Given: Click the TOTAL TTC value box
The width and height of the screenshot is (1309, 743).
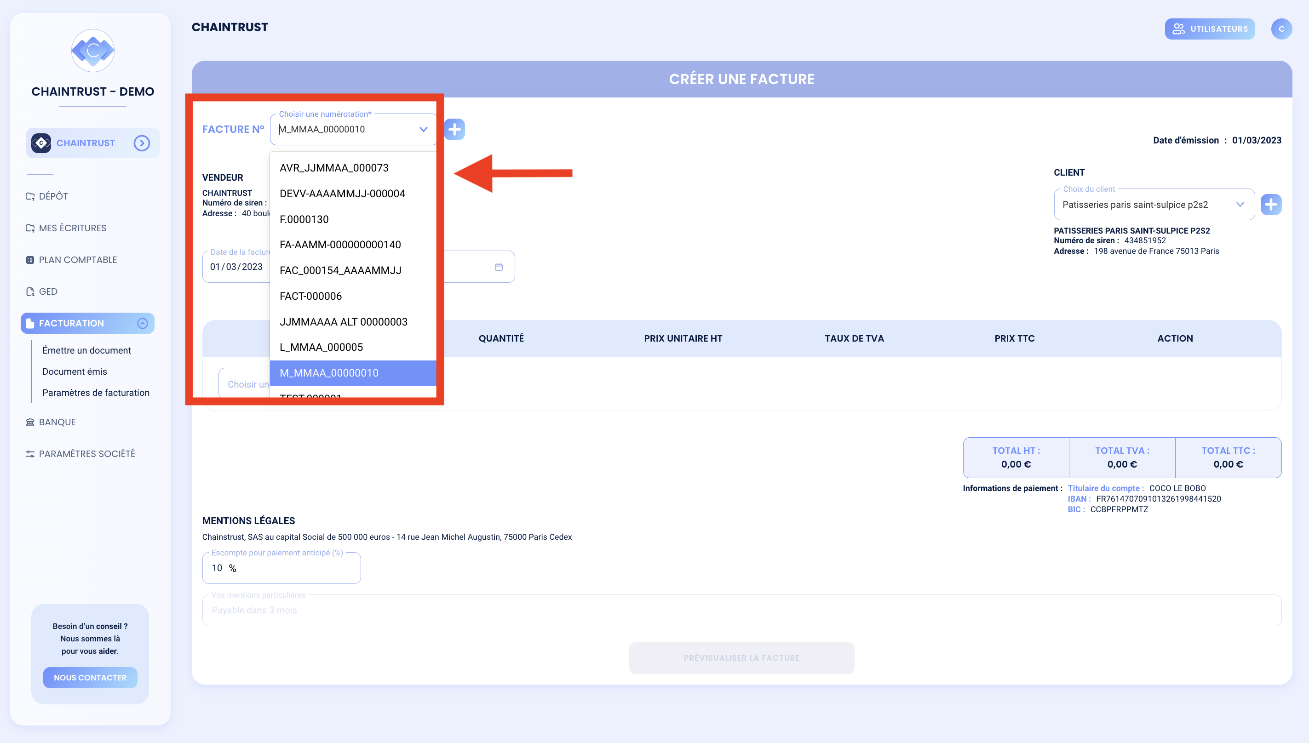Looking at the screenshot, I should 1229,458.
